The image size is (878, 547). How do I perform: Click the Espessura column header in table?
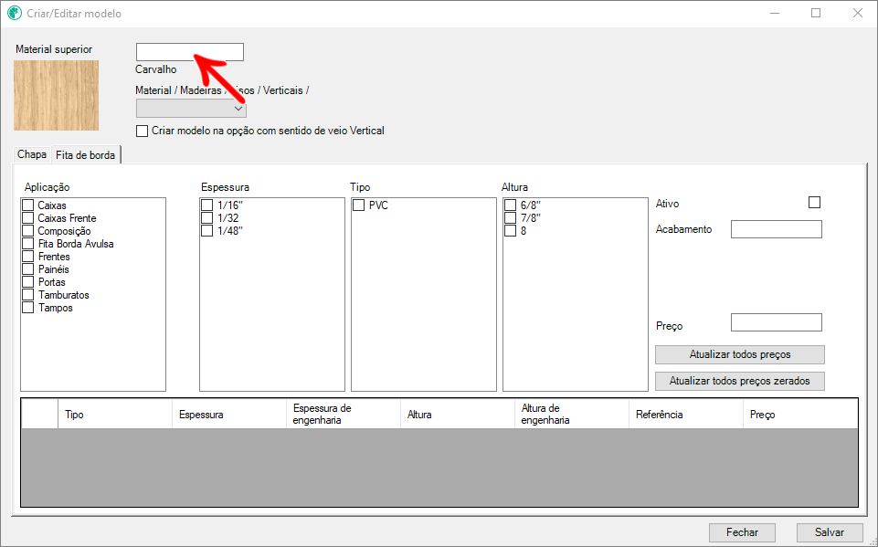(229, 415)
